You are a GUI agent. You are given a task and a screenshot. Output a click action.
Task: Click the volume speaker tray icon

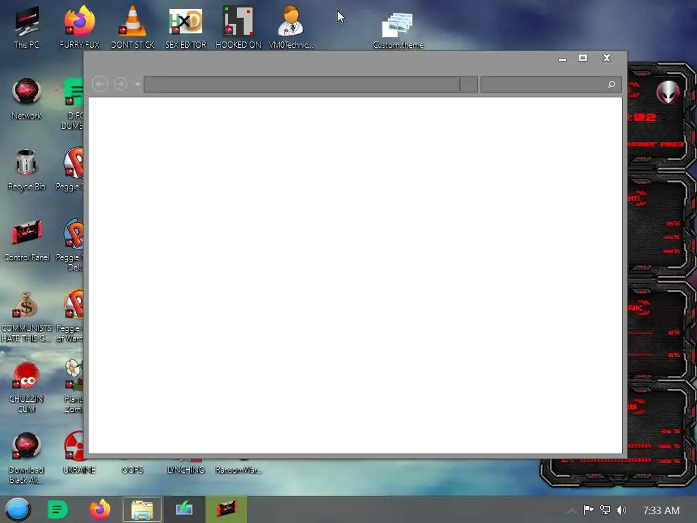[x=621, y=510]
